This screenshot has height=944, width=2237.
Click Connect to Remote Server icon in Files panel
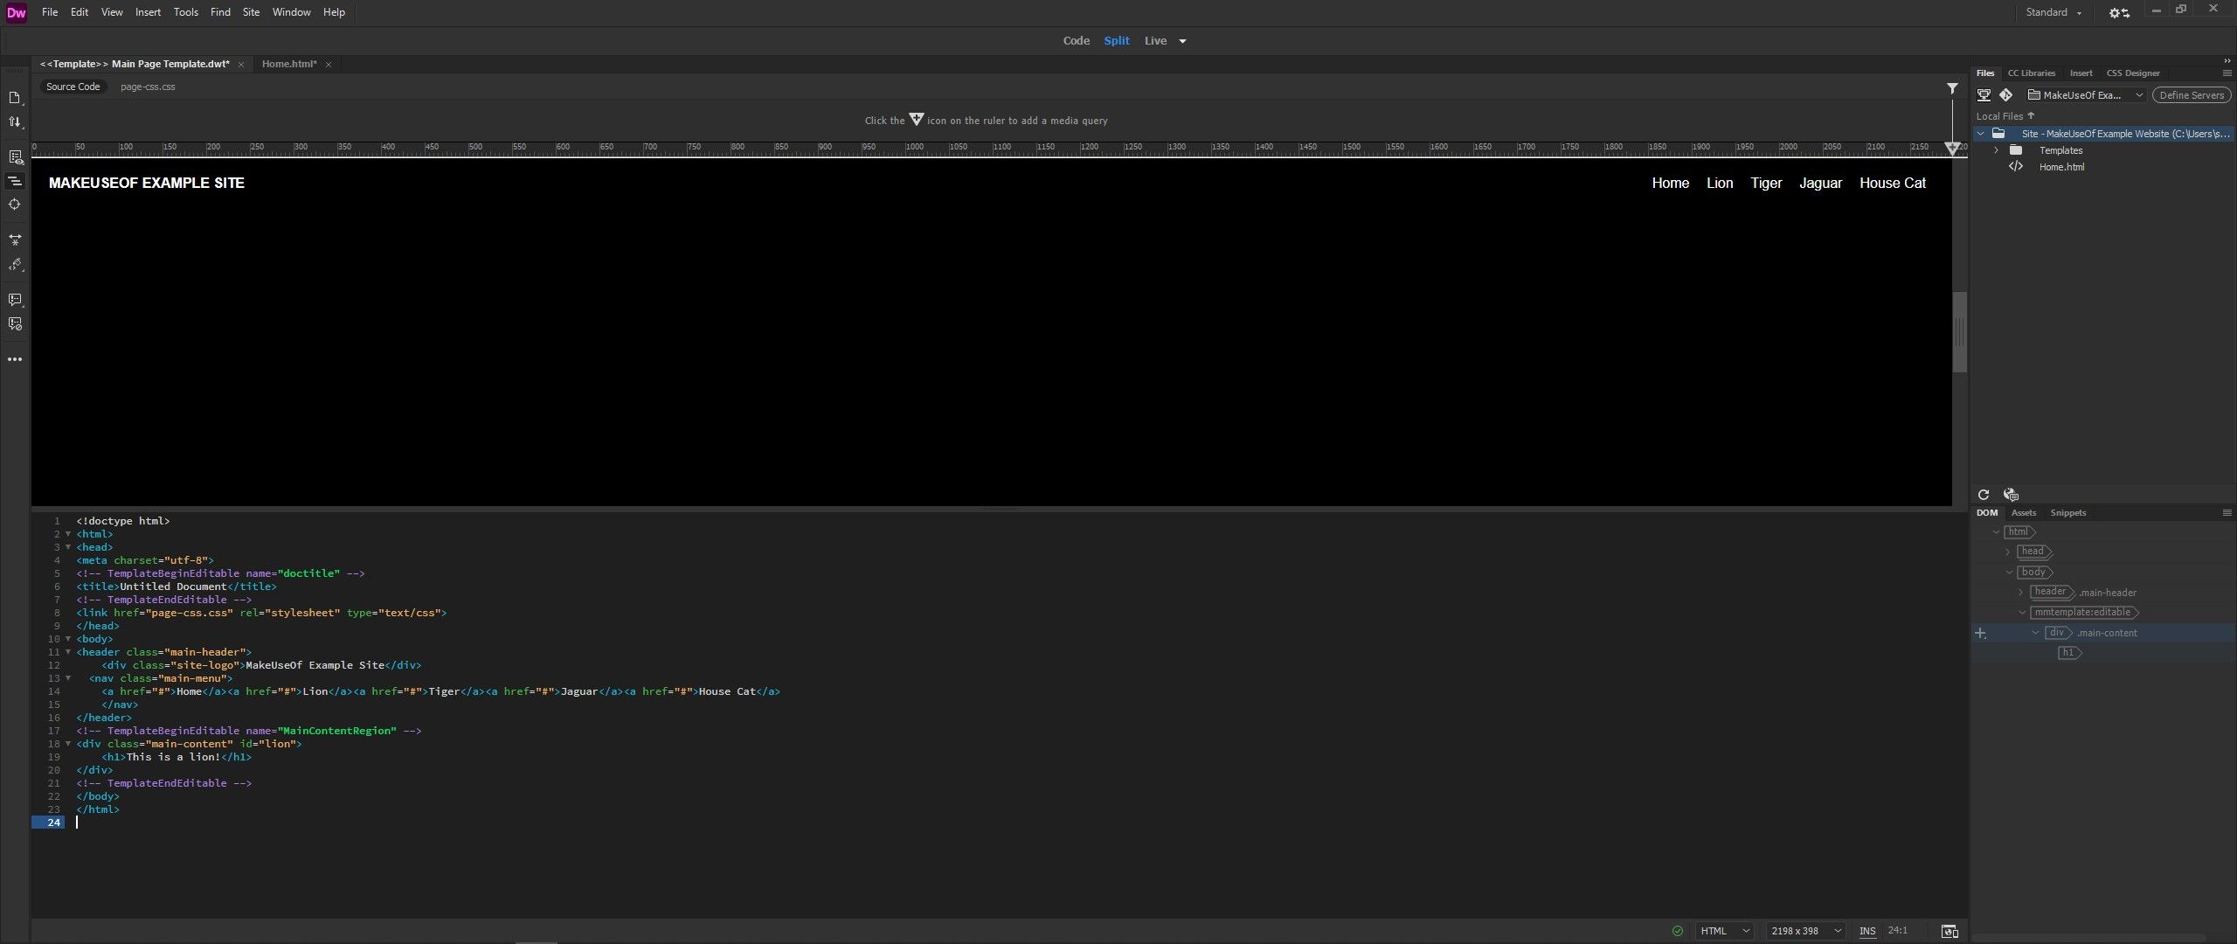tap(1984, 94)
